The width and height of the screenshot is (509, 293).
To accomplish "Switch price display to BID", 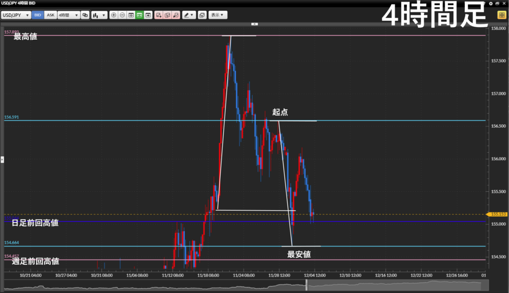I will [38, 15].
